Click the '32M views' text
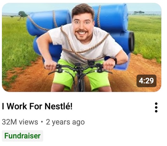The height and width of the screenshot is (146, 167). pos(20,122)
